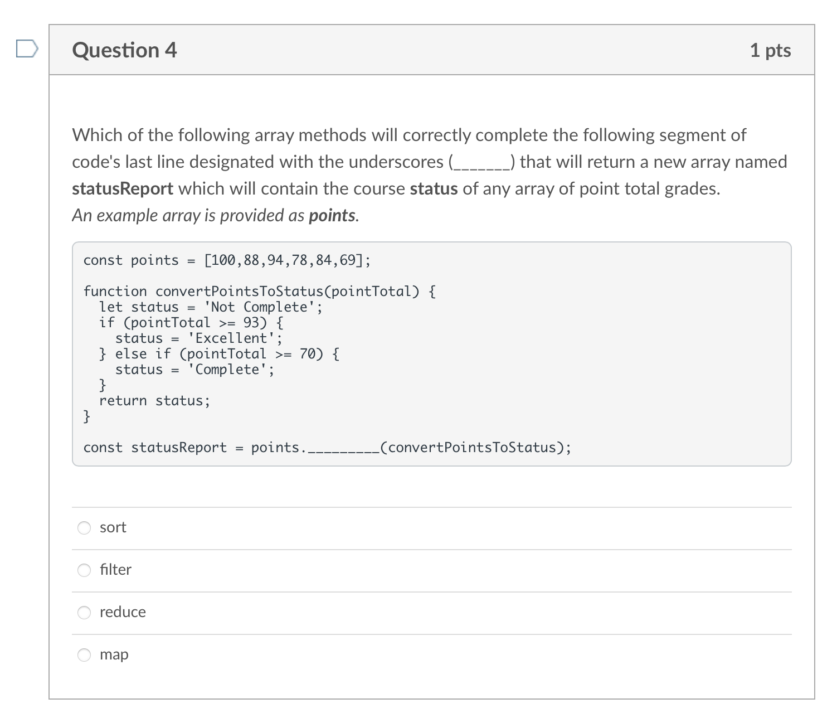The height and width of the screenshot is (718, 832).
Task: Select the filter radio button
Action: [84, 570]
